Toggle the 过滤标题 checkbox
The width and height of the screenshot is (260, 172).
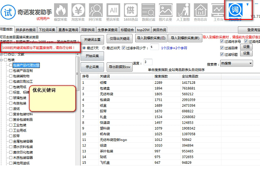222,54
